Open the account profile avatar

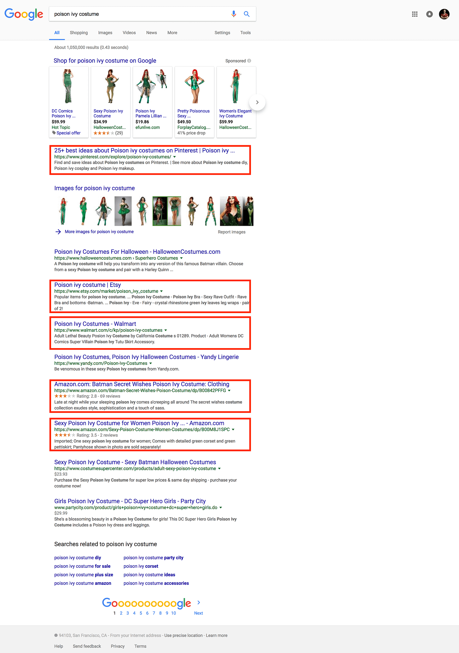tap(444, 14)
